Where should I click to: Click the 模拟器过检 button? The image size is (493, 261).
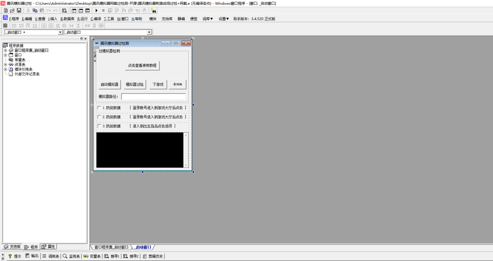[135, 85]
